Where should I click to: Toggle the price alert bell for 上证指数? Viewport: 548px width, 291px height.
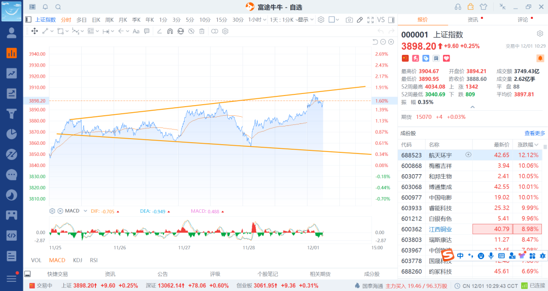pos(540,58)
